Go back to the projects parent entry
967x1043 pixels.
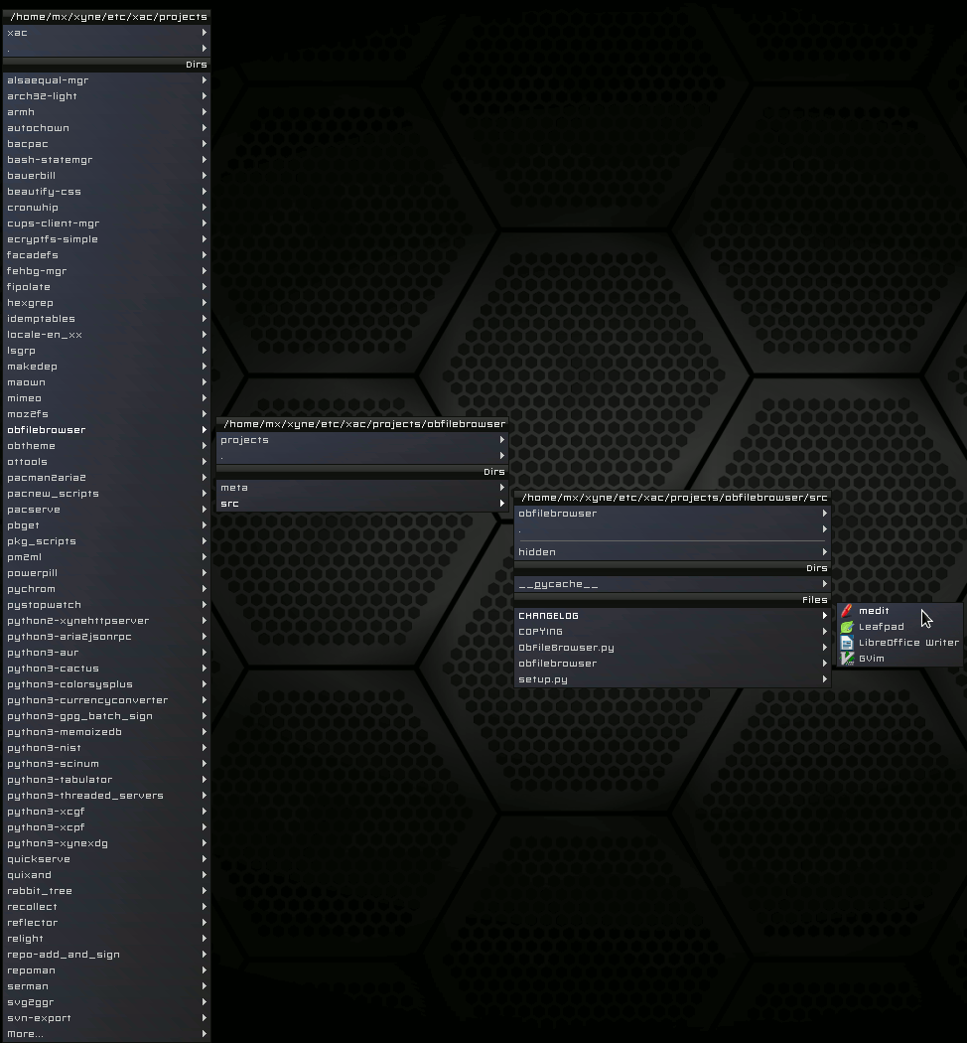click(x=244, y=440)
